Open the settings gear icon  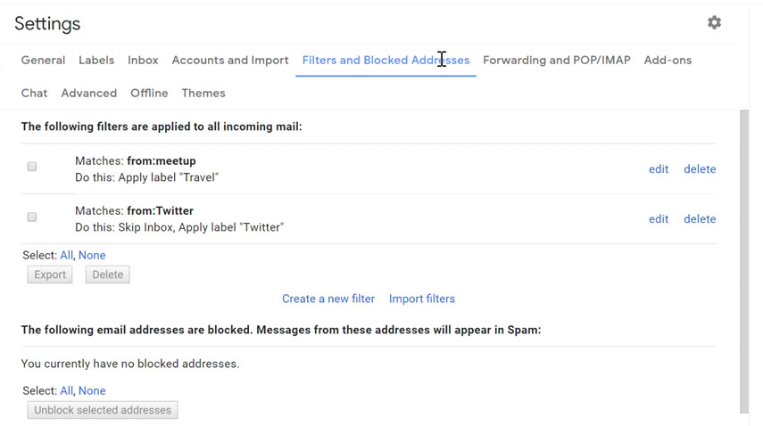[x=714, y=23]
